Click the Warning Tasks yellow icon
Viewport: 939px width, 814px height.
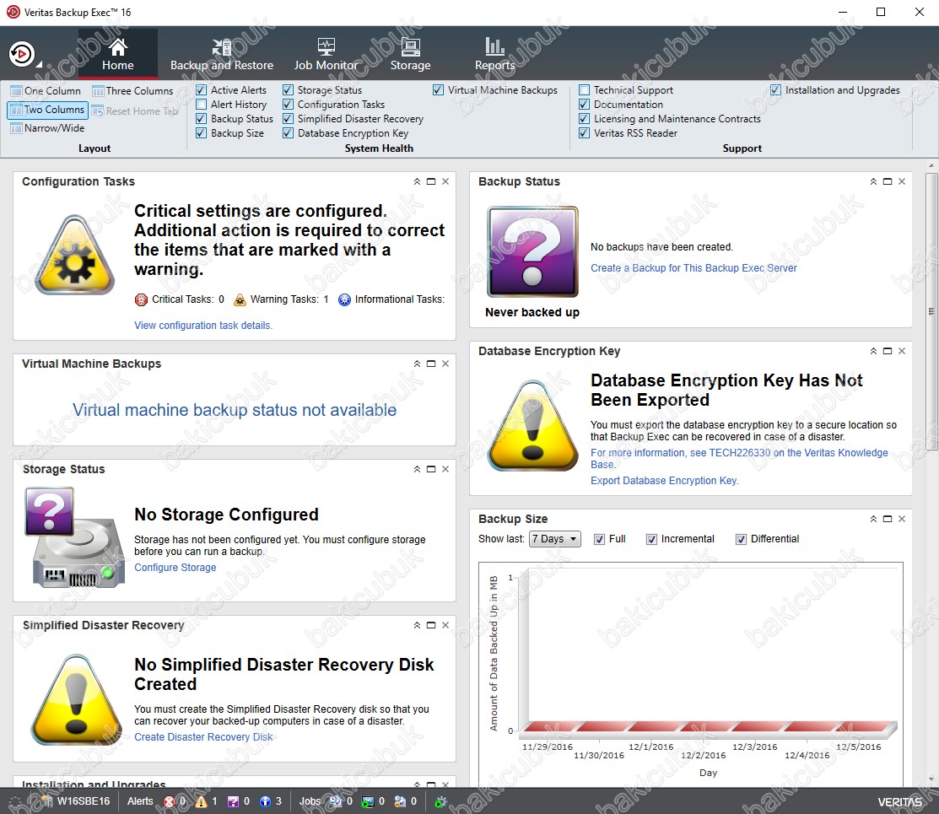click(x=240, y=299)
